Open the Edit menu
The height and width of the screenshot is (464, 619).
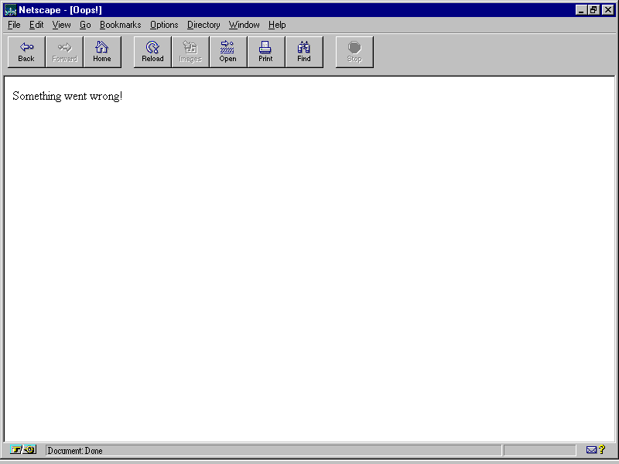pos(36,25)
